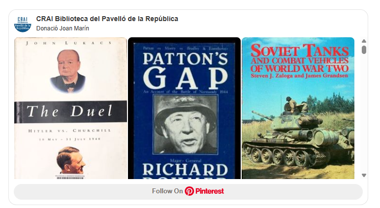Screen dimensions: 380x208
Task: Click the Pinterest wordmark text
Action: pyautogui.click(x=210, y=191)
